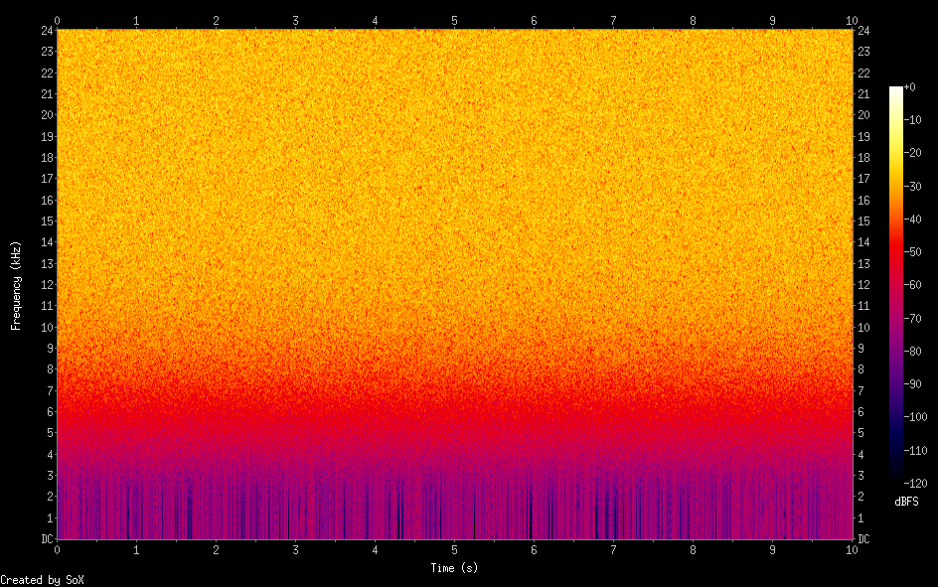The height and width of the screenshot is (587, 938).
Task: Click the '6' label on the right frequency axis
Action: [860, 412]
